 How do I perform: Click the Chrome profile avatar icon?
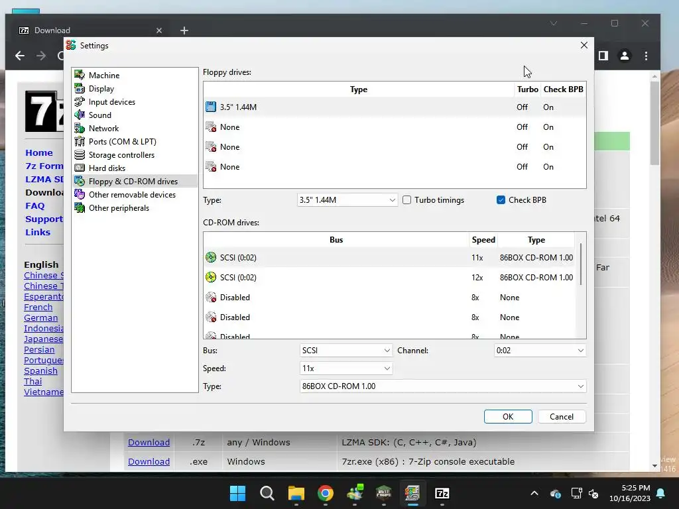tap(625, 56)
